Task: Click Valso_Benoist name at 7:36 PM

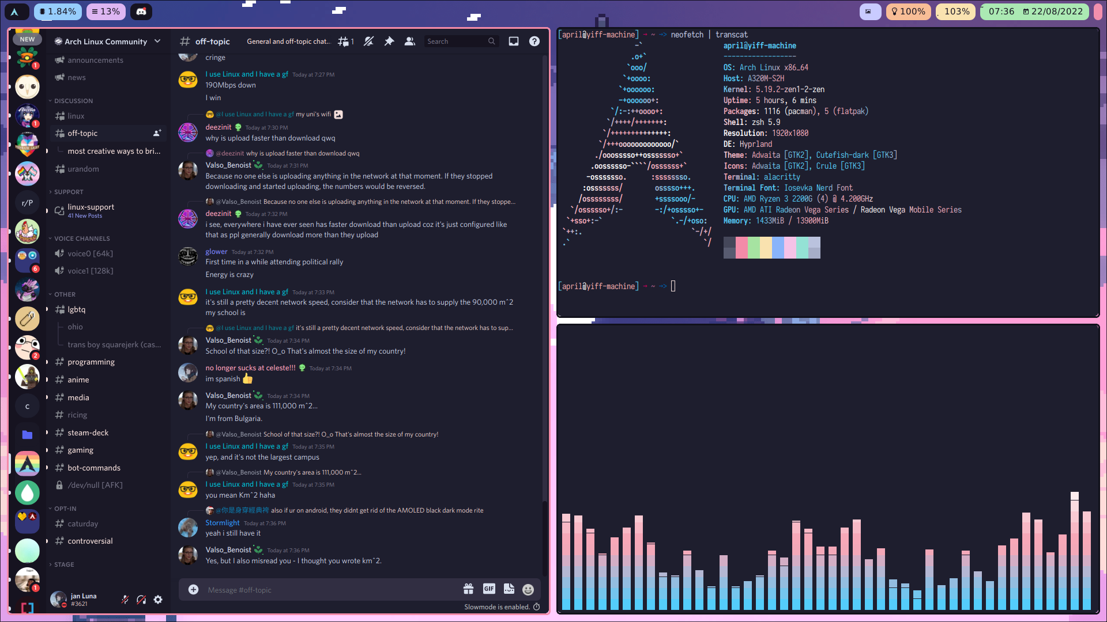Action: (x=228, y=550)
